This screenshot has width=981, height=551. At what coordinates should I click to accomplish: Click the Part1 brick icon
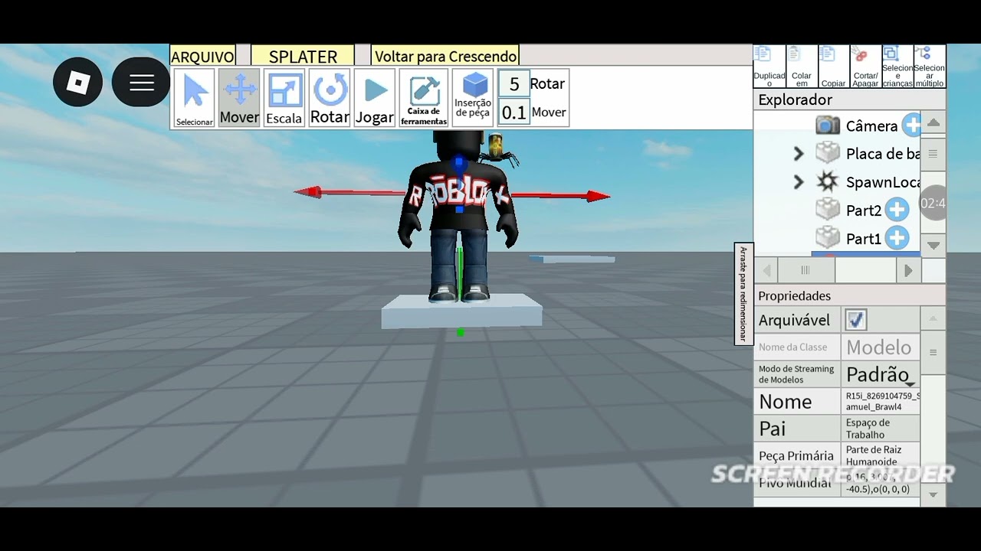pos(828,238)
